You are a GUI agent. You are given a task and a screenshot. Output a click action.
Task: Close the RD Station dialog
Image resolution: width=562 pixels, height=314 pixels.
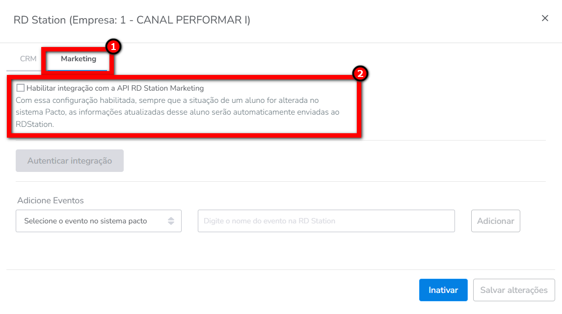[x=545, y=18]
